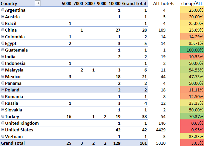Select the Austria 20,00% cell
Image resolution: width=205 pixels, height=147 pixels.
click(x=192, y=17)
